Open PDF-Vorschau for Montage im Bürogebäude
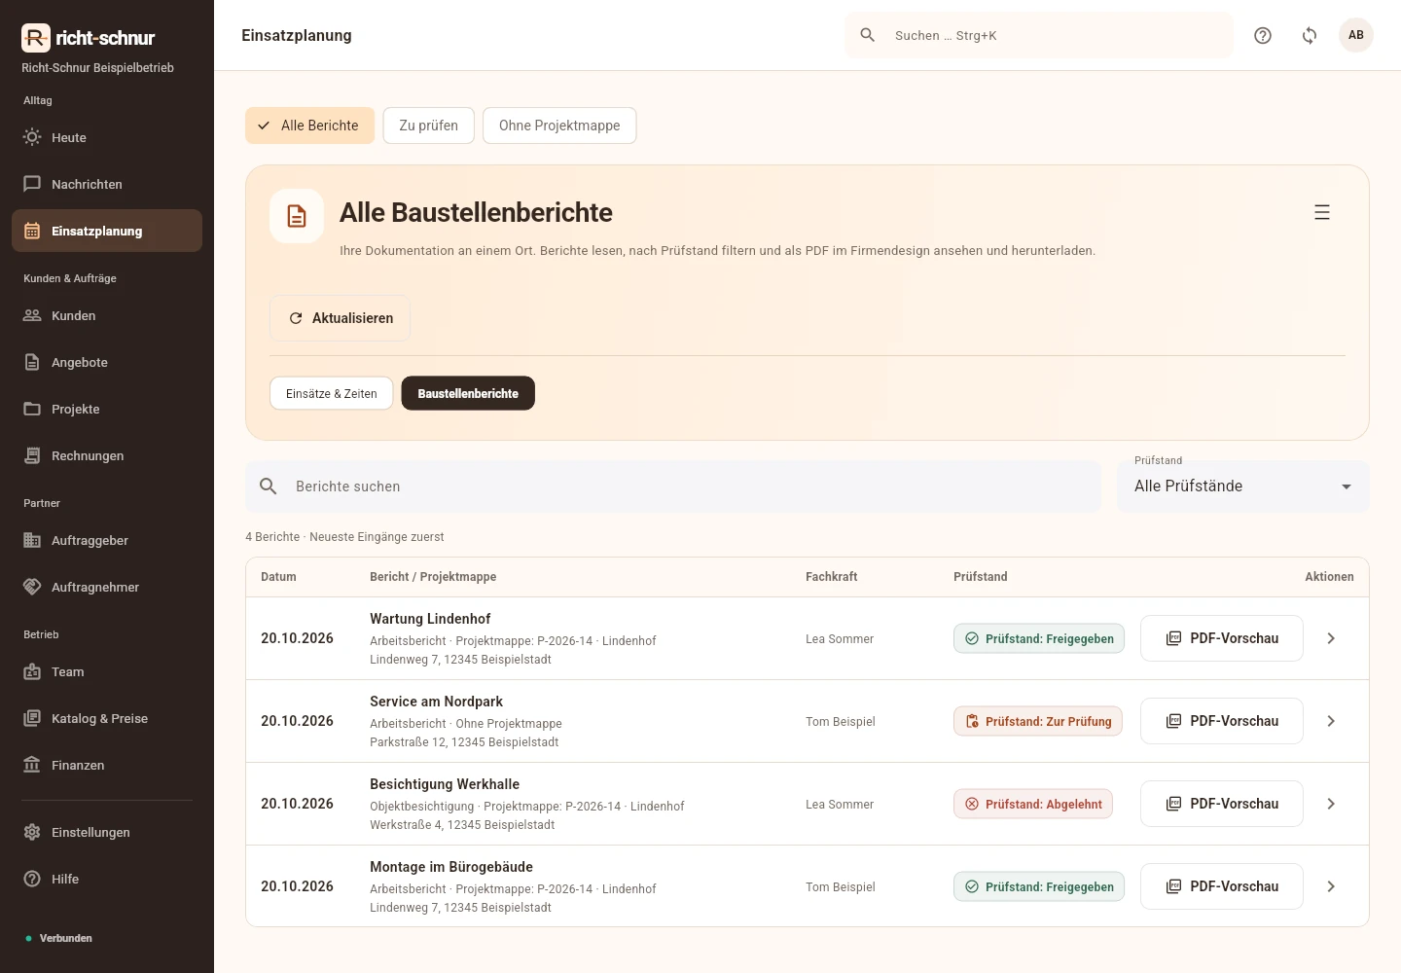The width and height of the screenshot is (1401, 973). (x=1221, y=886)
